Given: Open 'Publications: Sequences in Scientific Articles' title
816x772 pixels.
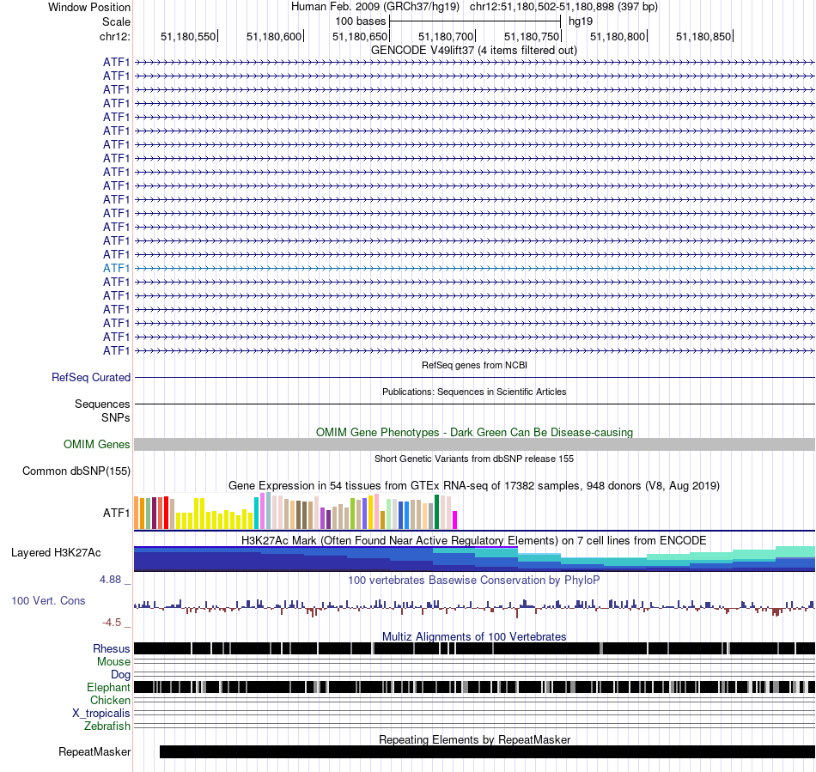Looking at the screenshot, I should [474, 392].
